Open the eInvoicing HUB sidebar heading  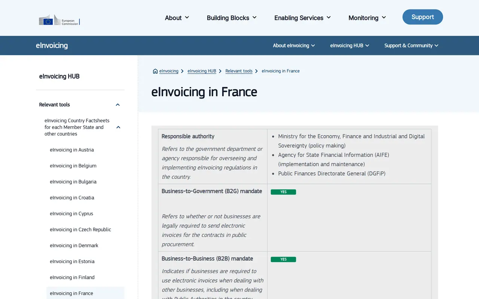[x=59, y=76]
